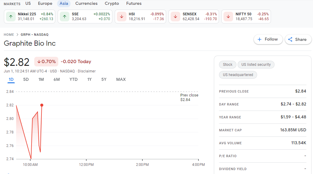Click the share icon beside Share

pos(290,39)
